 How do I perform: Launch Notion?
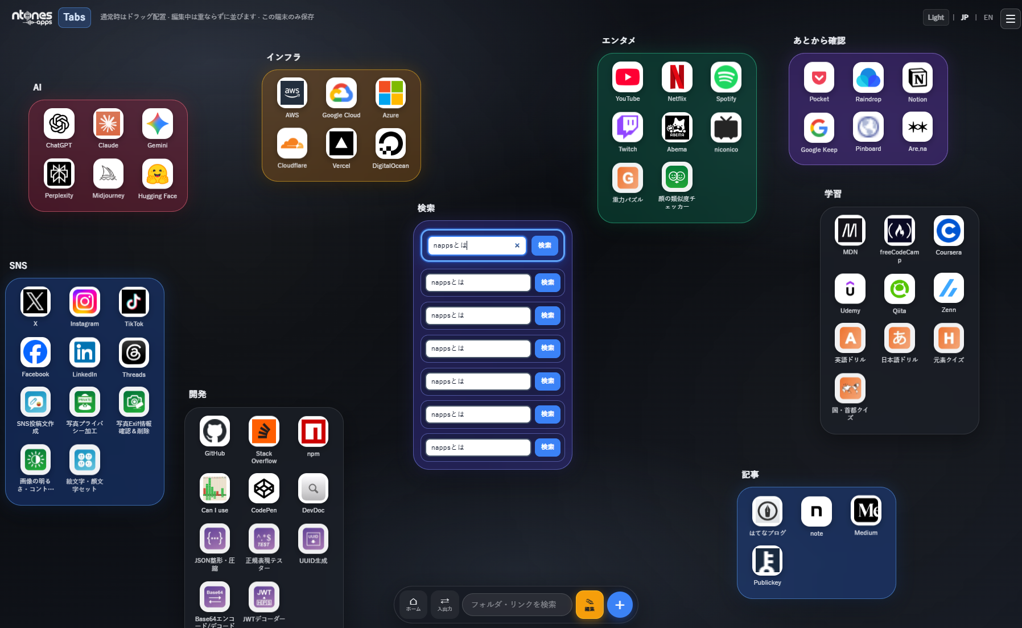[x=917, y=77]
